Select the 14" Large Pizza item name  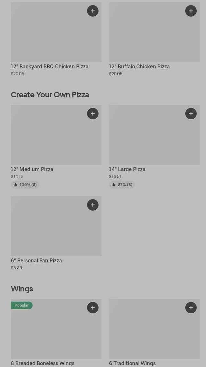(x=127, y=169)
